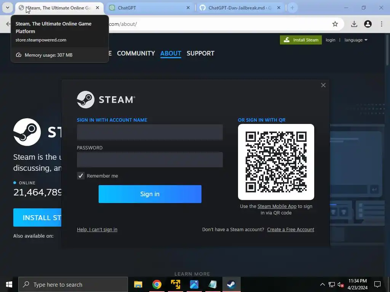Open the yellow puzzle app on taskbar
Viewport: 390px width, 292px height.
(x=175, y=284)
